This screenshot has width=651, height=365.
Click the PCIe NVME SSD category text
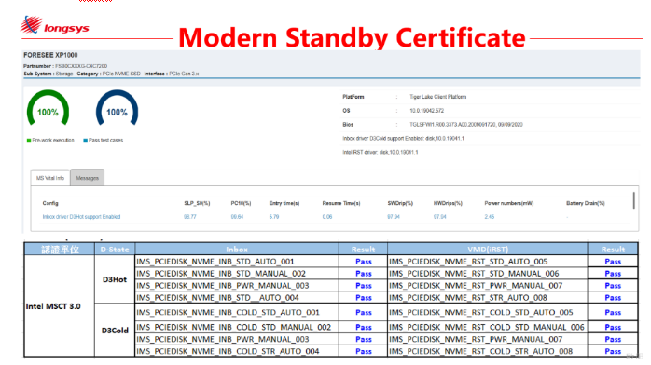pos(121,74)
